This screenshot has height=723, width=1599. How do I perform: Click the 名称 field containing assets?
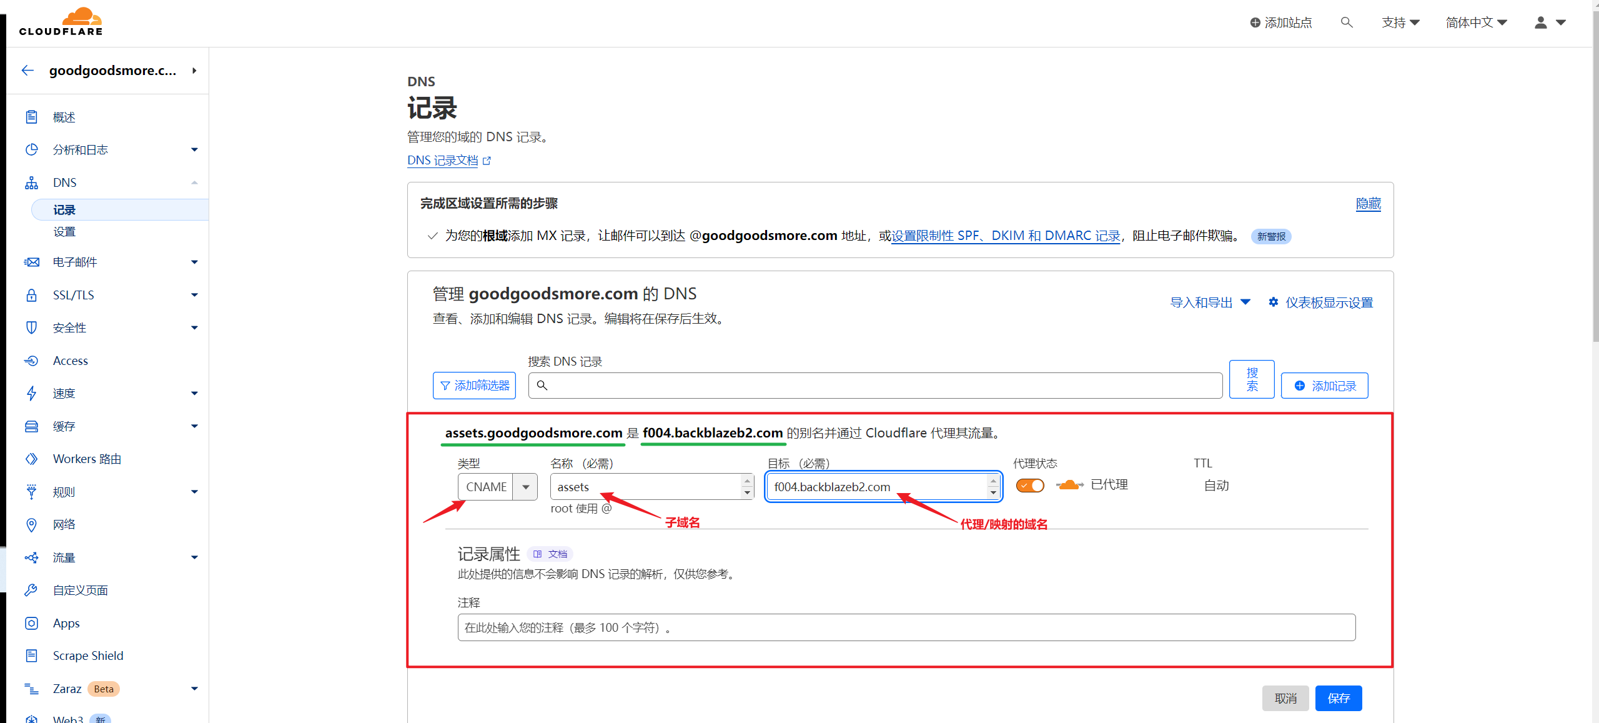point(652,487)
